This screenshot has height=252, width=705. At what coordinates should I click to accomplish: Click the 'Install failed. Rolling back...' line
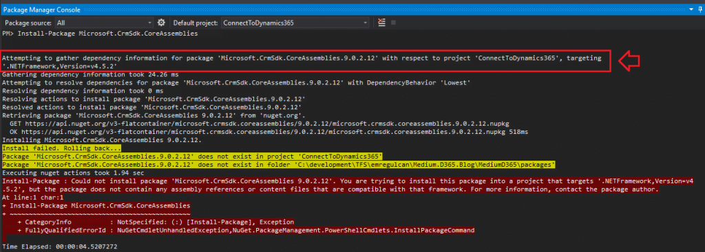point(61,148)
